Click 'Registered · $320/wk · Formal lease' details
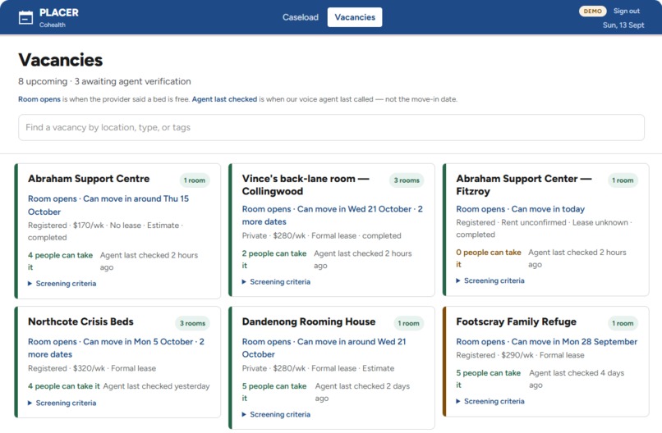The width and height of the screenshot is (662, 433). click(x=92, y=368)
